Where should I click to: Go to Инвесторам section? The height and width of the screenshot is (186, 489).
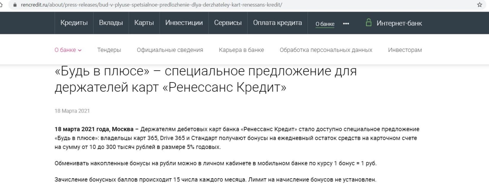[x=405, y=50]
